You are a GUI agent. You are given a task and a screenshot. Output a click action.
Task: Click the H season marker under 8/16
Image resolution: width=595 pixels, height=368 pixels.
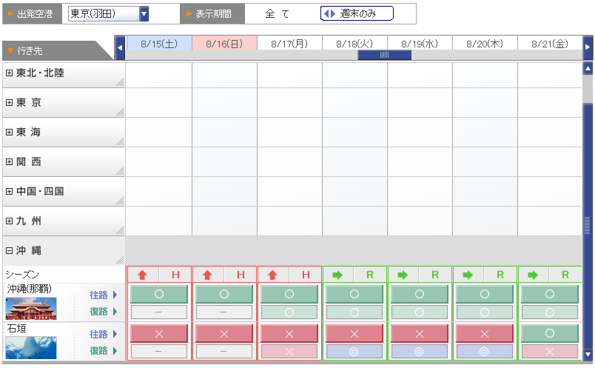click(241, 275)
